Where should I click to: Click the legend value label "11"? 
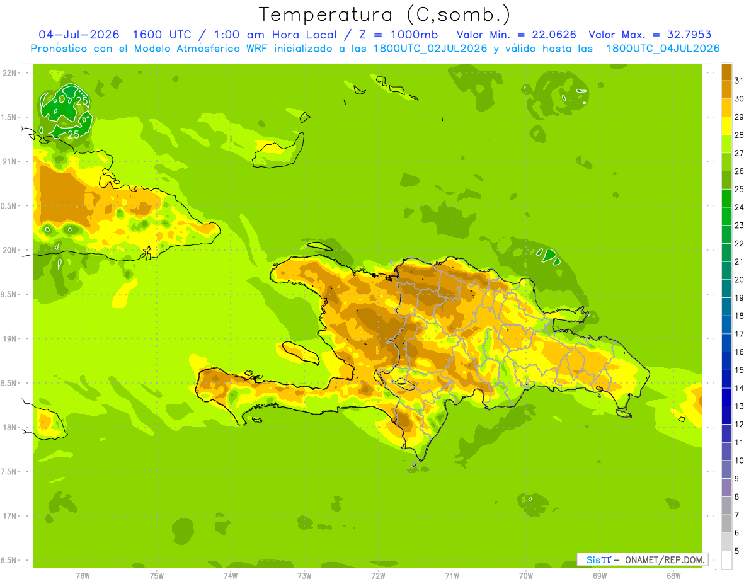(x=739, y=442)
